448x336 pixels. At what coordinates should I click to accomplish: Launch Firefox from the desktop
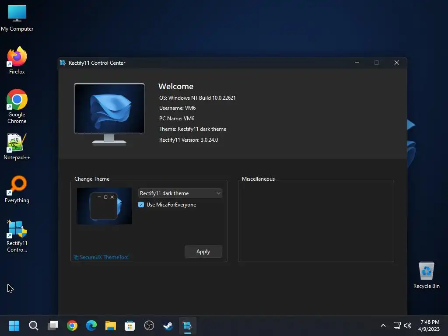(17, 60)
